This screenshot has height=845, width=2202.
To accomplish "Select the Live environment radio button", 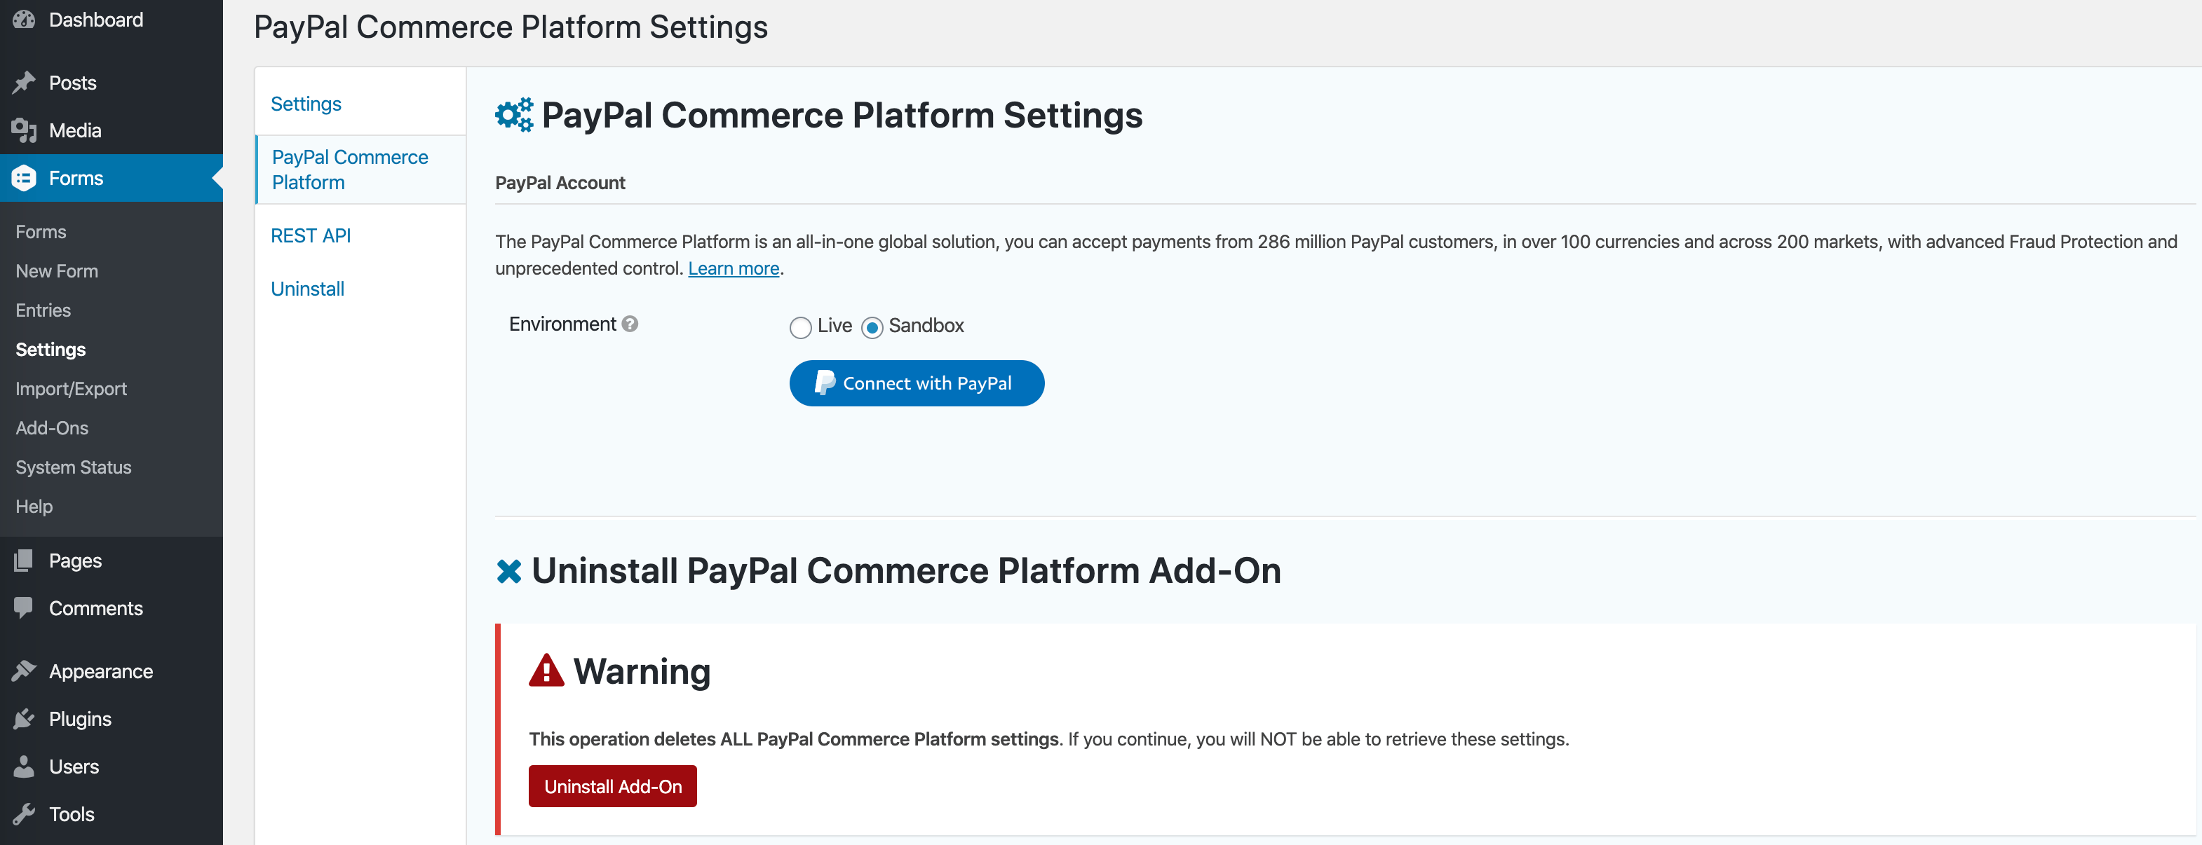I will (800, 327).
